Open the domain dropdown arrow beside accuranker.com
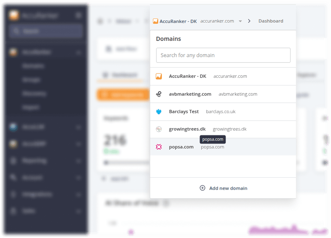Image resolution: width=331 pixels, height=238 pixels. 240,21
